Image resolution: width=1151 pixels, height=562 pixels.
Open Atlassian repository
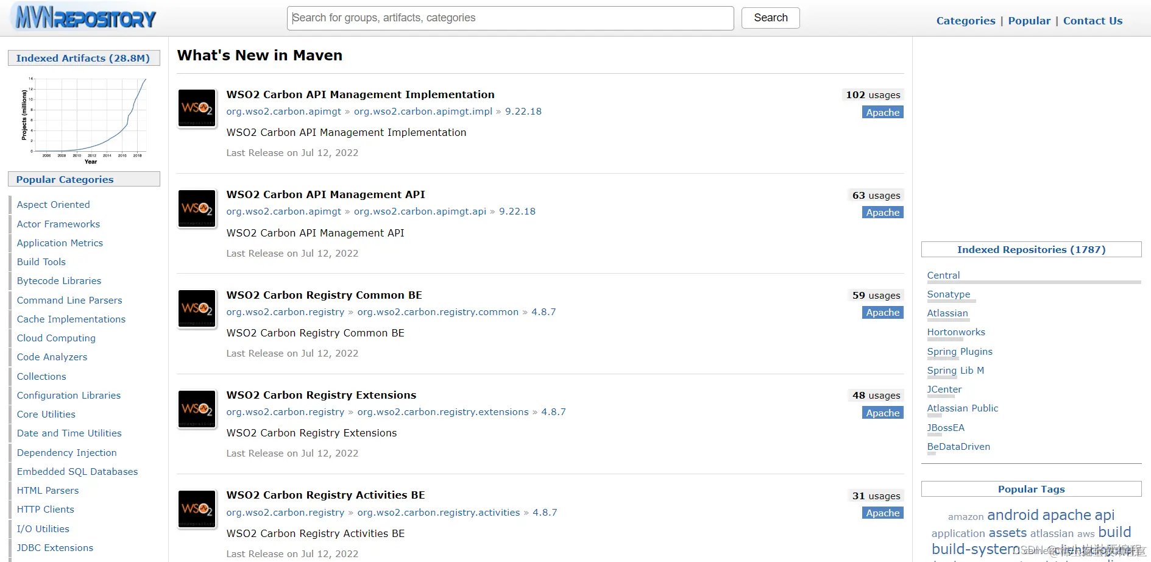click(947, 313)
